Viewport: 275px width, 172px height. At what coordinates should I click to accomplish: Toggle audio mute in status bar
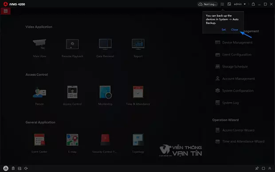coord(26,168)
